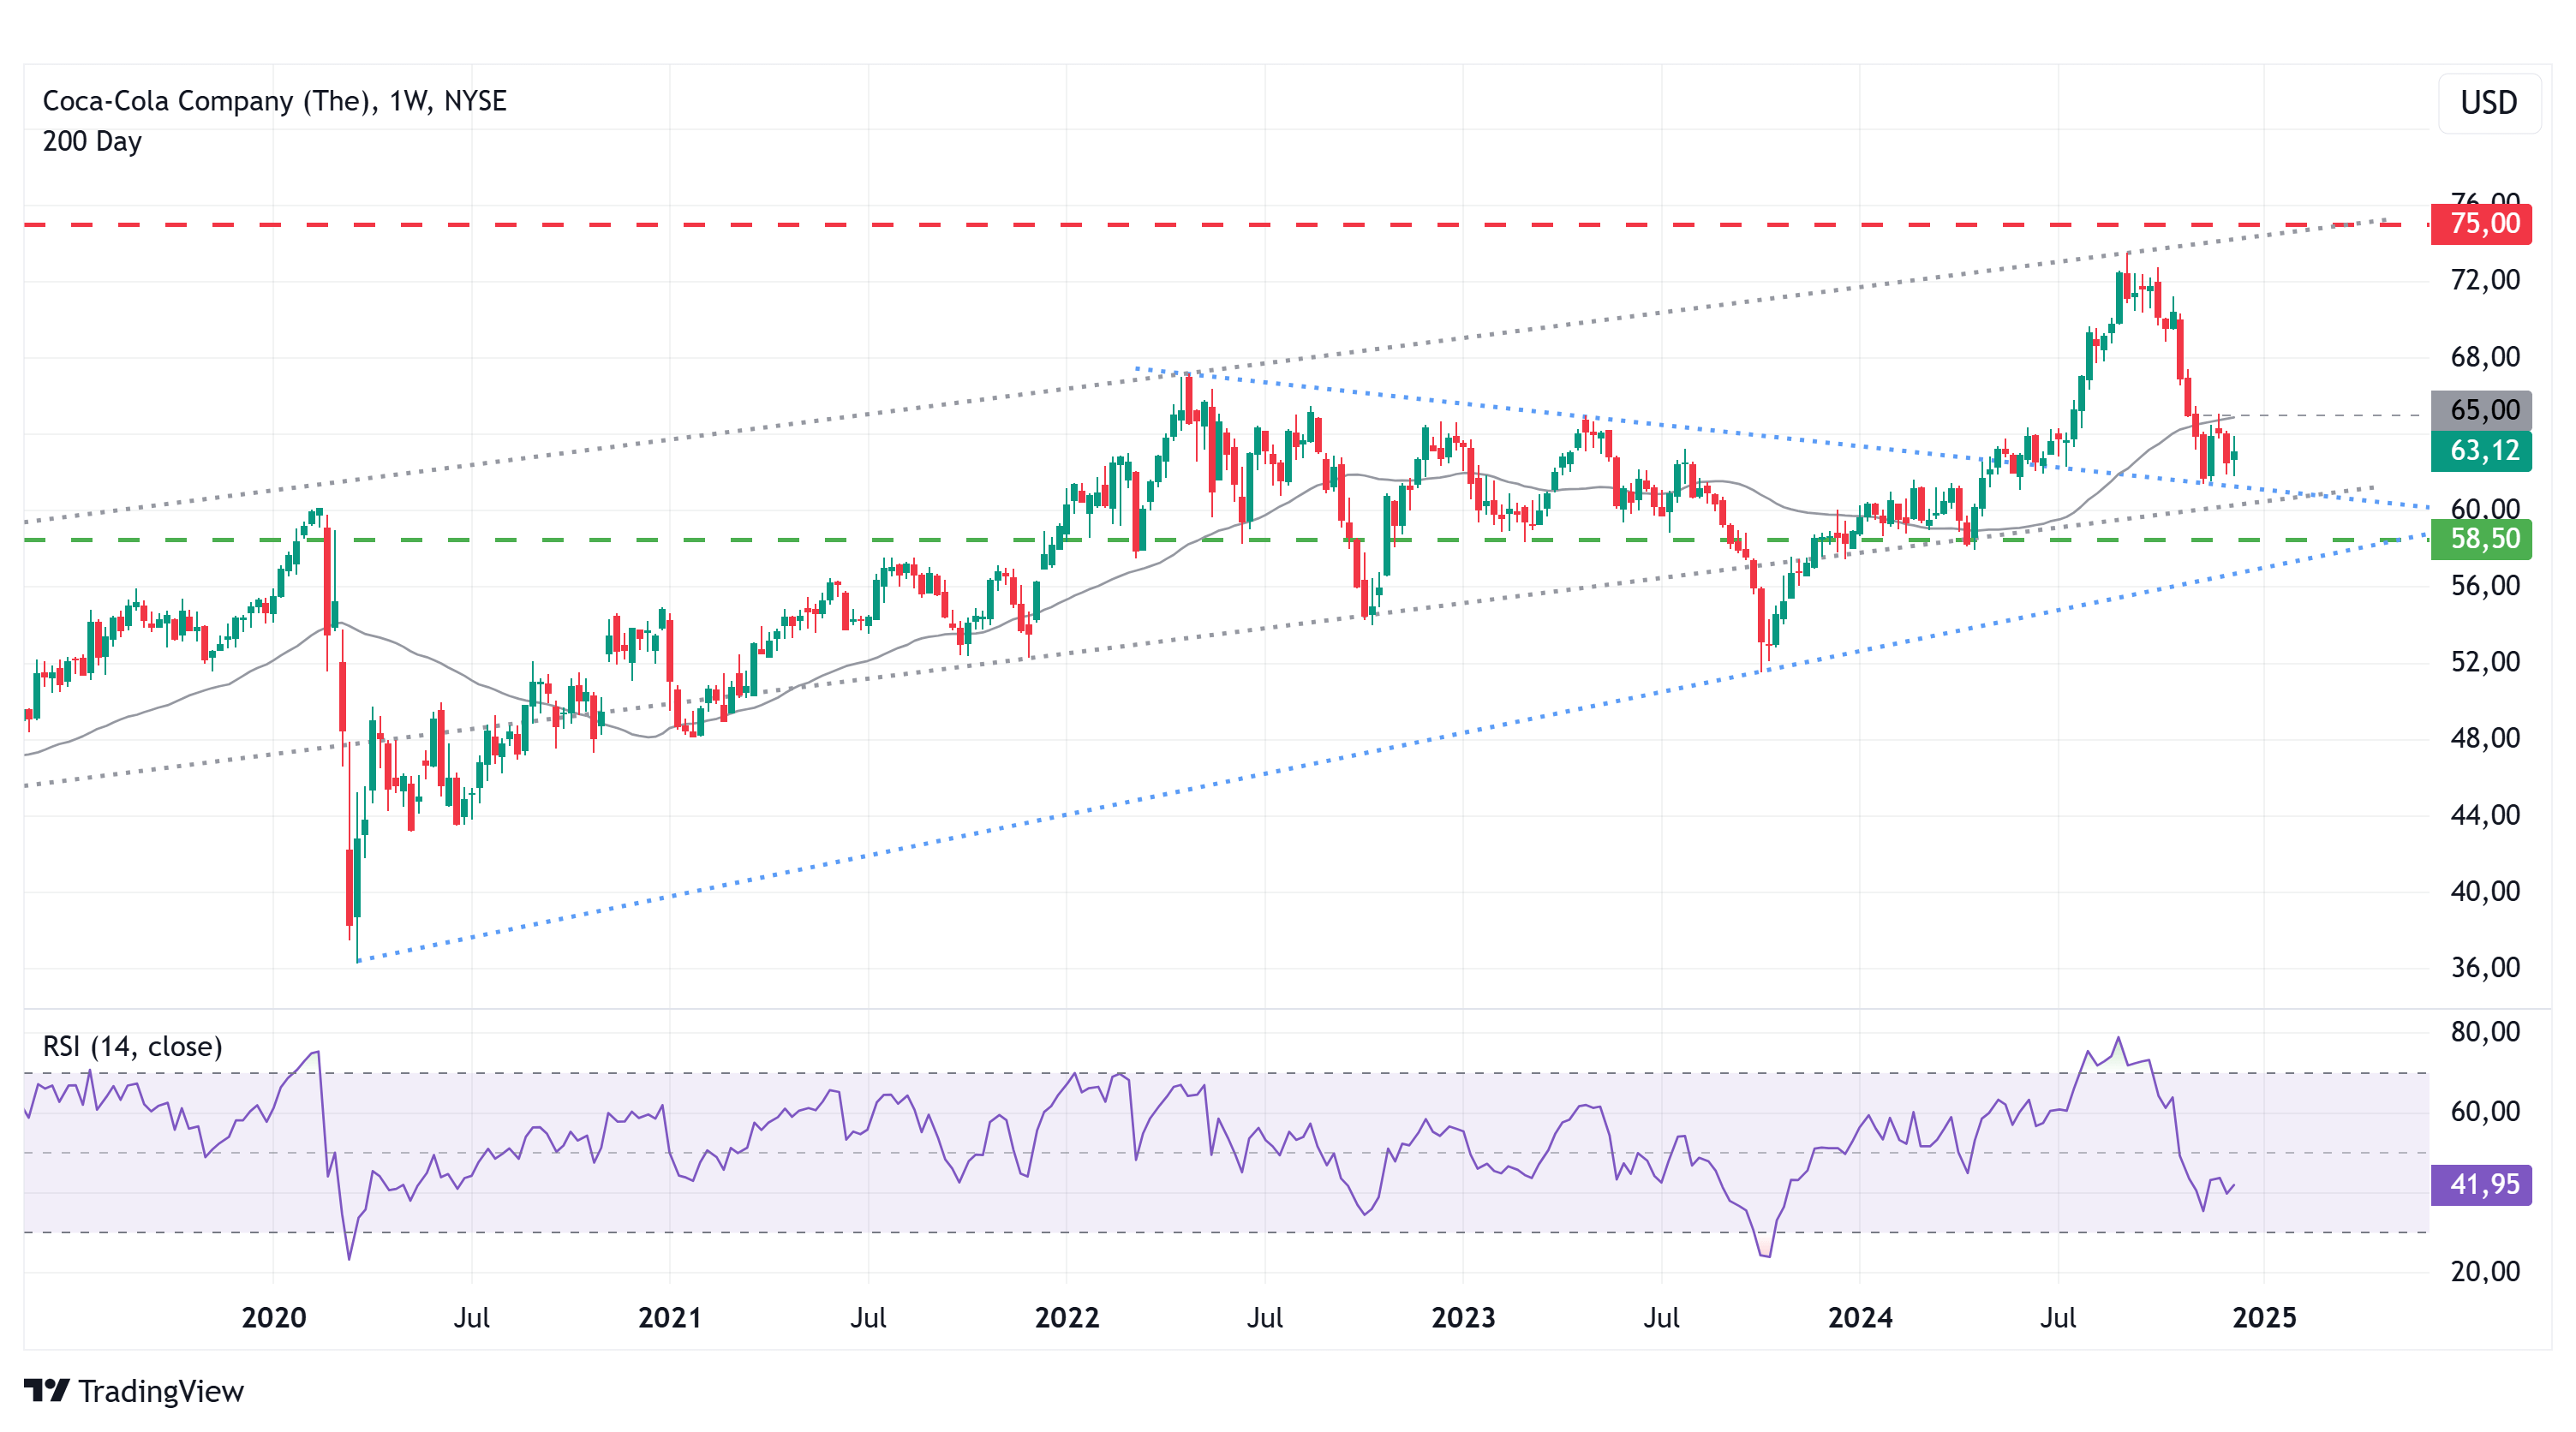Select the 200 Day indicator label
The width and height of the screenshot is (2576, 1432).
(x=92, y=141)
